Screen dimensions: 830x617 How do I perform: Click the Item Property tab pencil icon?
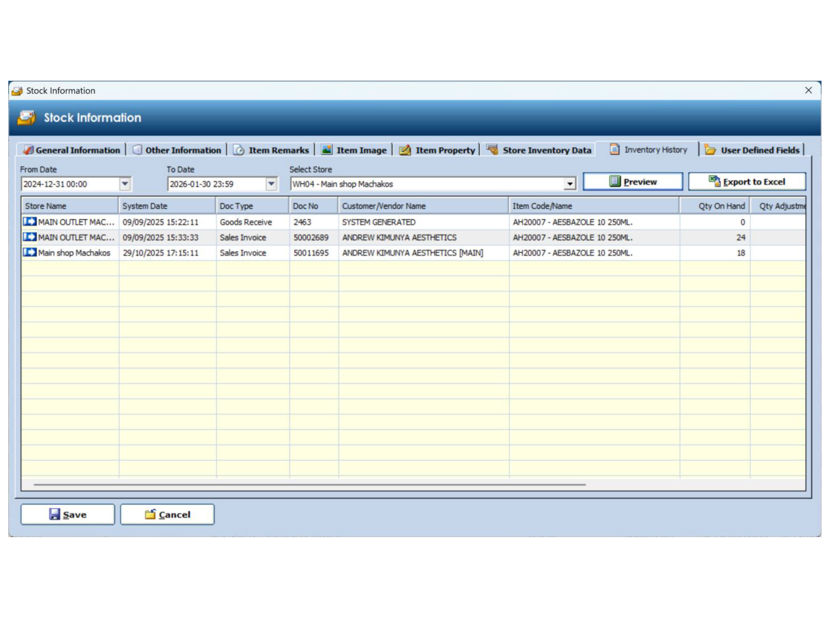pos(405,150)
